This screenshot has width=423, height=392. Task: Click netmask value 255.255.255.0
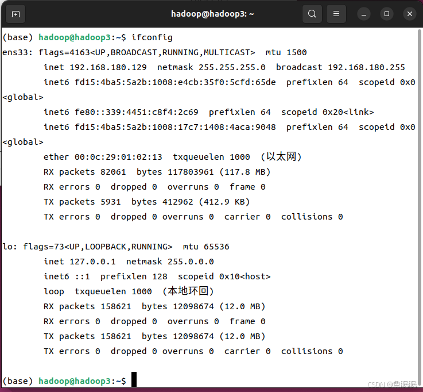tap(232, 67)
